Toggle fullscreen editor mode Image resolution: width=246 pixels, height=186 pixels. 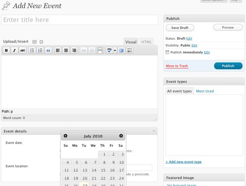click(x=122, y=51)
